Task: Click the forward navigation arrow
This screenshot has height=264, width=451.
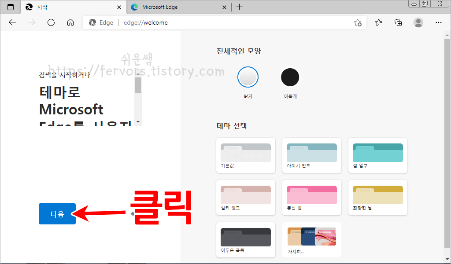Action: click(32, 22)
